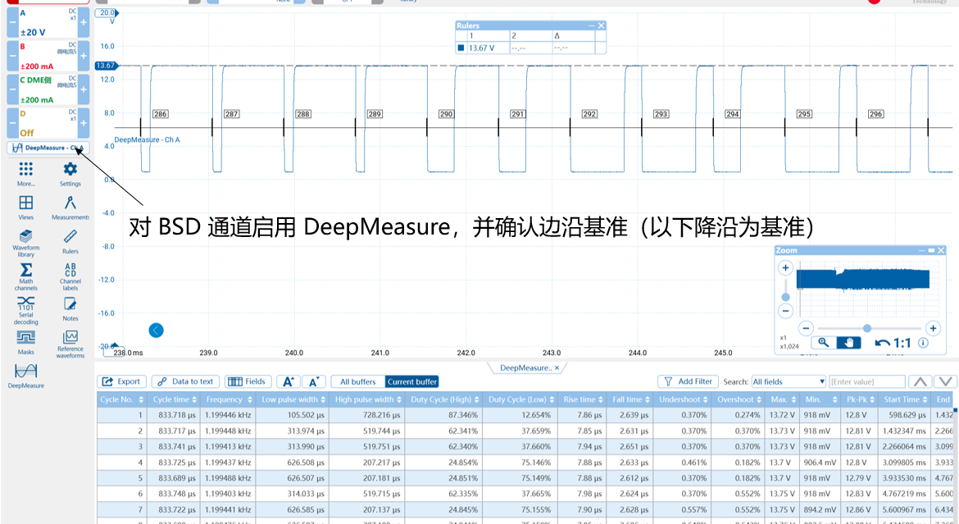This screenshot has height=524, width=959.
Task: Open the Fields selector button
Action: tap(248, 381)
